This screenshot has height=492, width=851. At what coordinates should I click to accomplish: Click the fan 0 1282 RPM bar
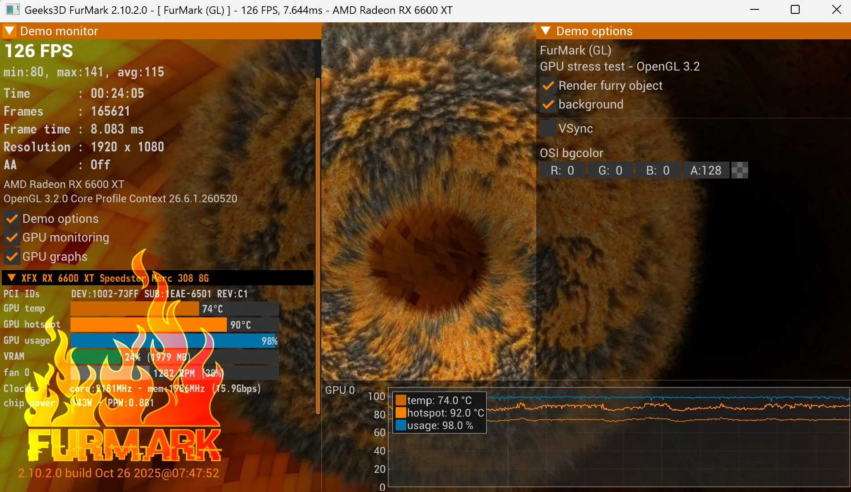pyautogui.click(x=175, y=373)
